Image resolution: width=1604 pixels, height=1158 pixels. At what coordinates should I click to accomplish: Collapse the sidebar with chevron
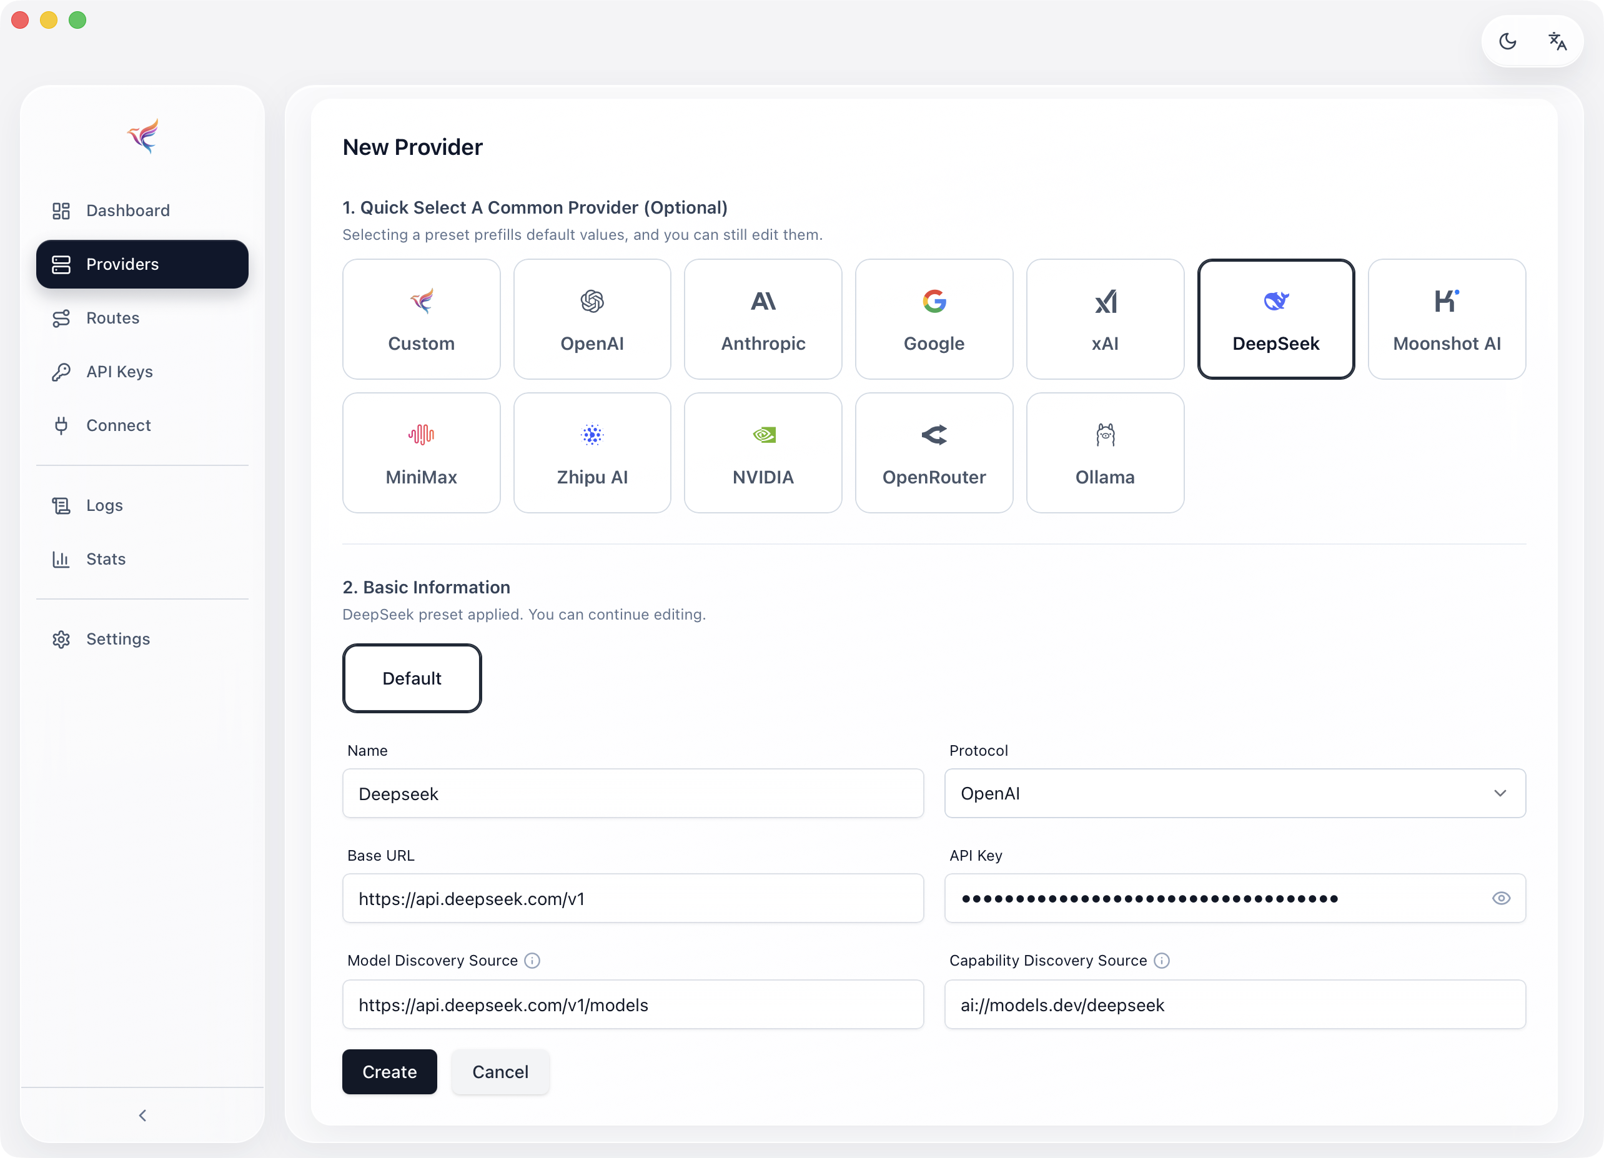(x=142, y=1116)
